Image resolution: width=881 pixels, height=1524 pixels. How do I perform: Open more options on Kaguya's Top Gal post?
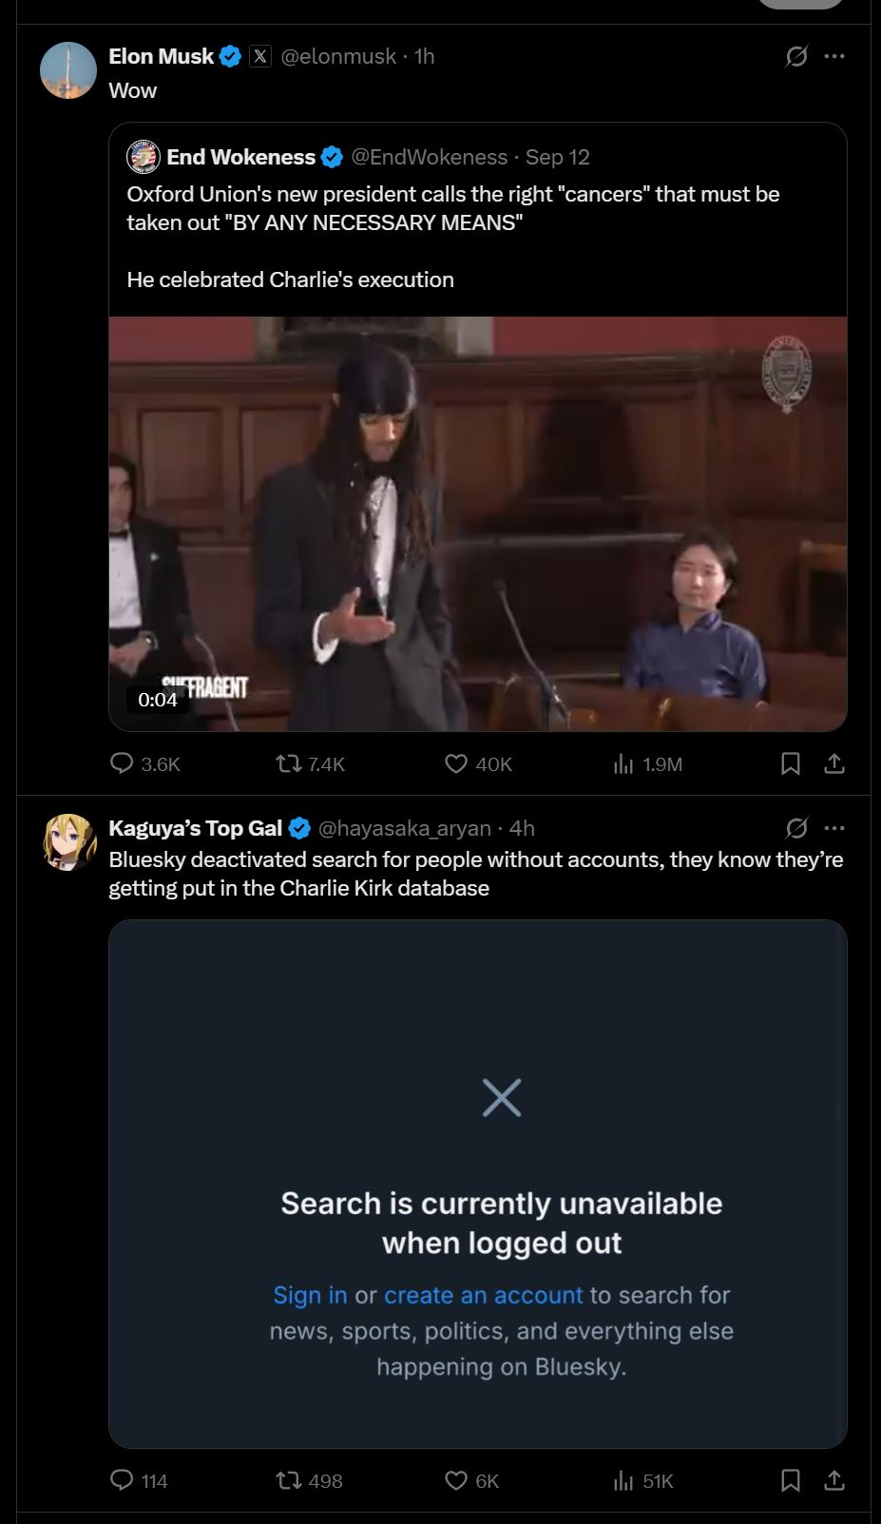[834, 828]
